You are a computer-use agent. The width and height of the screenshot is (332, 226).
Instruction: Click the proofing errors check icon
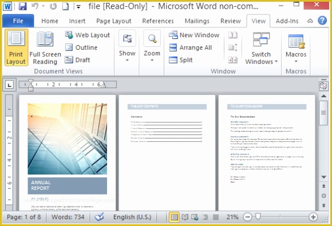click(99, 217)
